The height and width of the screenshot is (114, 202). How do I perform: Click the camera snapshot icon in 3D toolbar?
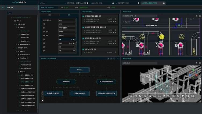[x=168, y=95]
